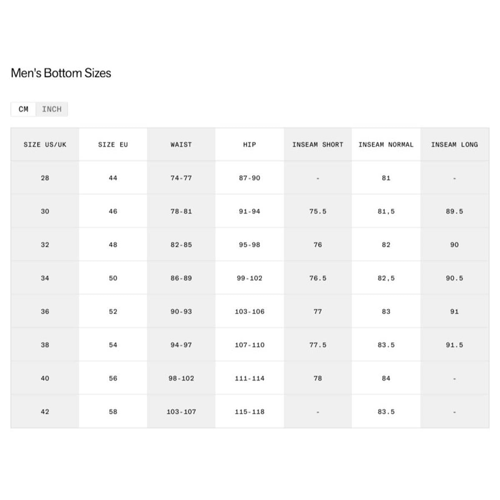Select the WAIST column header
This screenshot has width=500, height=500.
[x=181, y=145]
